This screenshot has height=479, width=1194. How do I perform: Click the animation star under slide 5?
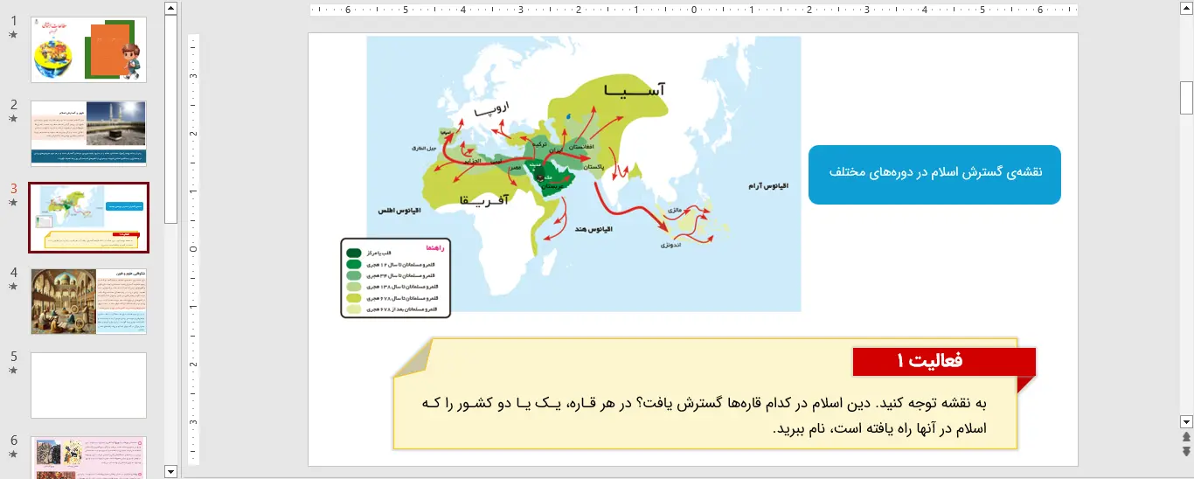(13, 371)
